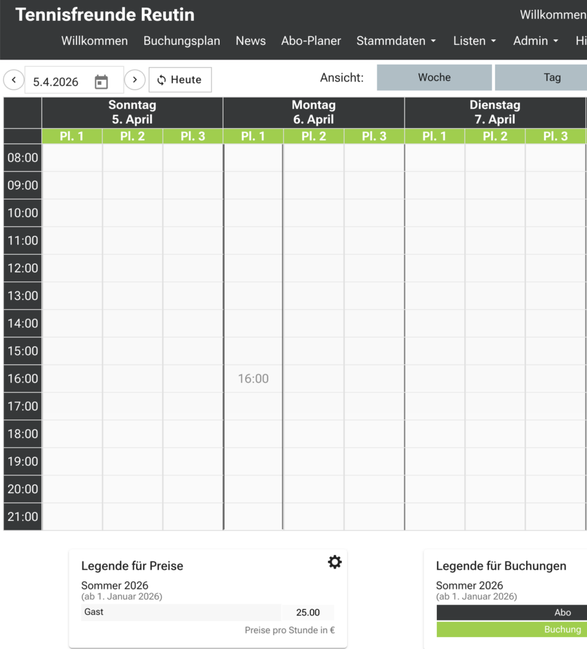Open price legend settings gear
The width and height of the screenshot is (587, 649).
pos(334,562)
